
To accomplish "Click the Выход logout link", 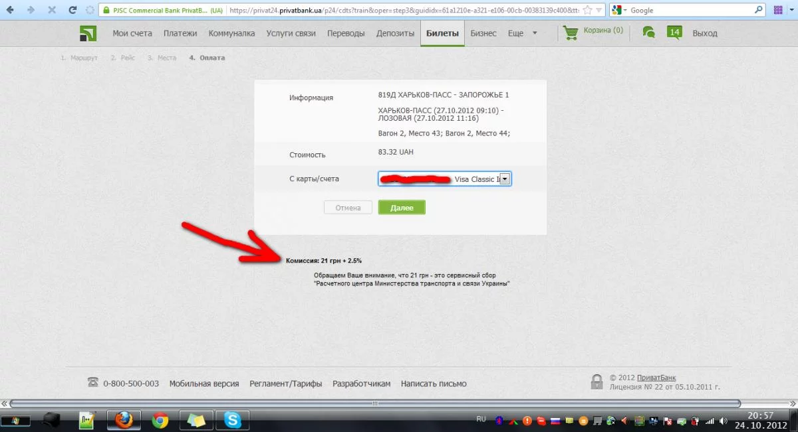I will (705, 33).
